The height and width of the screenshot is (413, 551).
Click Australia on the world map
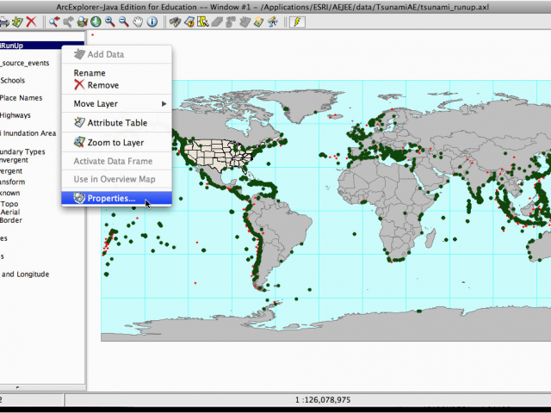(540, 246)
